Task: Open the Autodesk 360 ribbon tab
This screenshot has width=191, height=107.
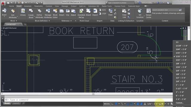Action: pyautogui.click(x=94, y=6)
